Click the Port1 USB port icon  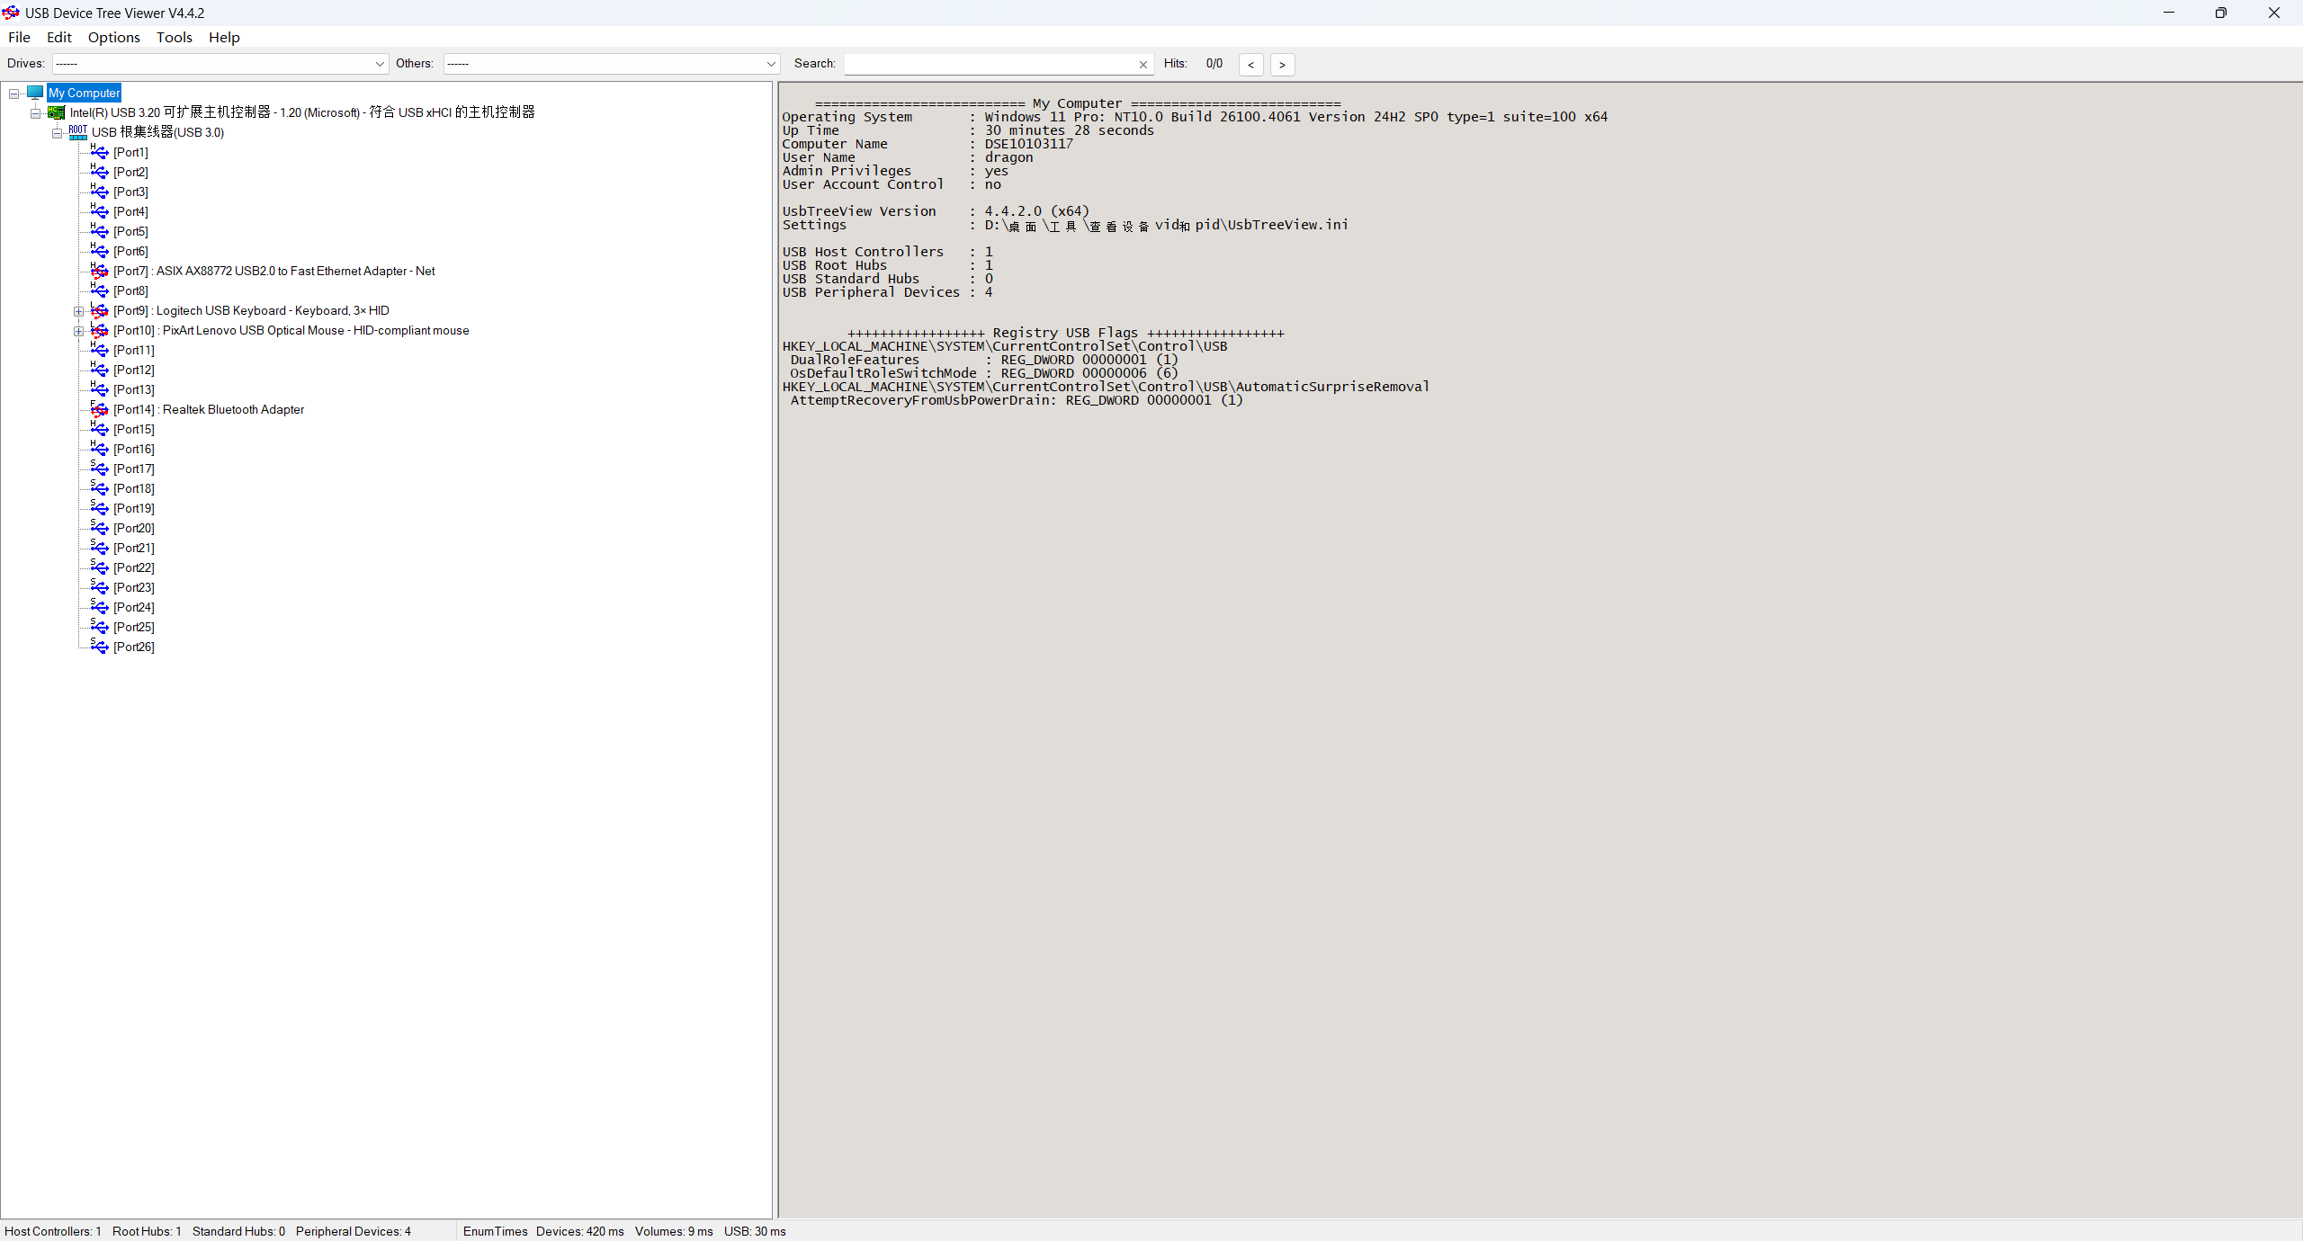point(99,152)
